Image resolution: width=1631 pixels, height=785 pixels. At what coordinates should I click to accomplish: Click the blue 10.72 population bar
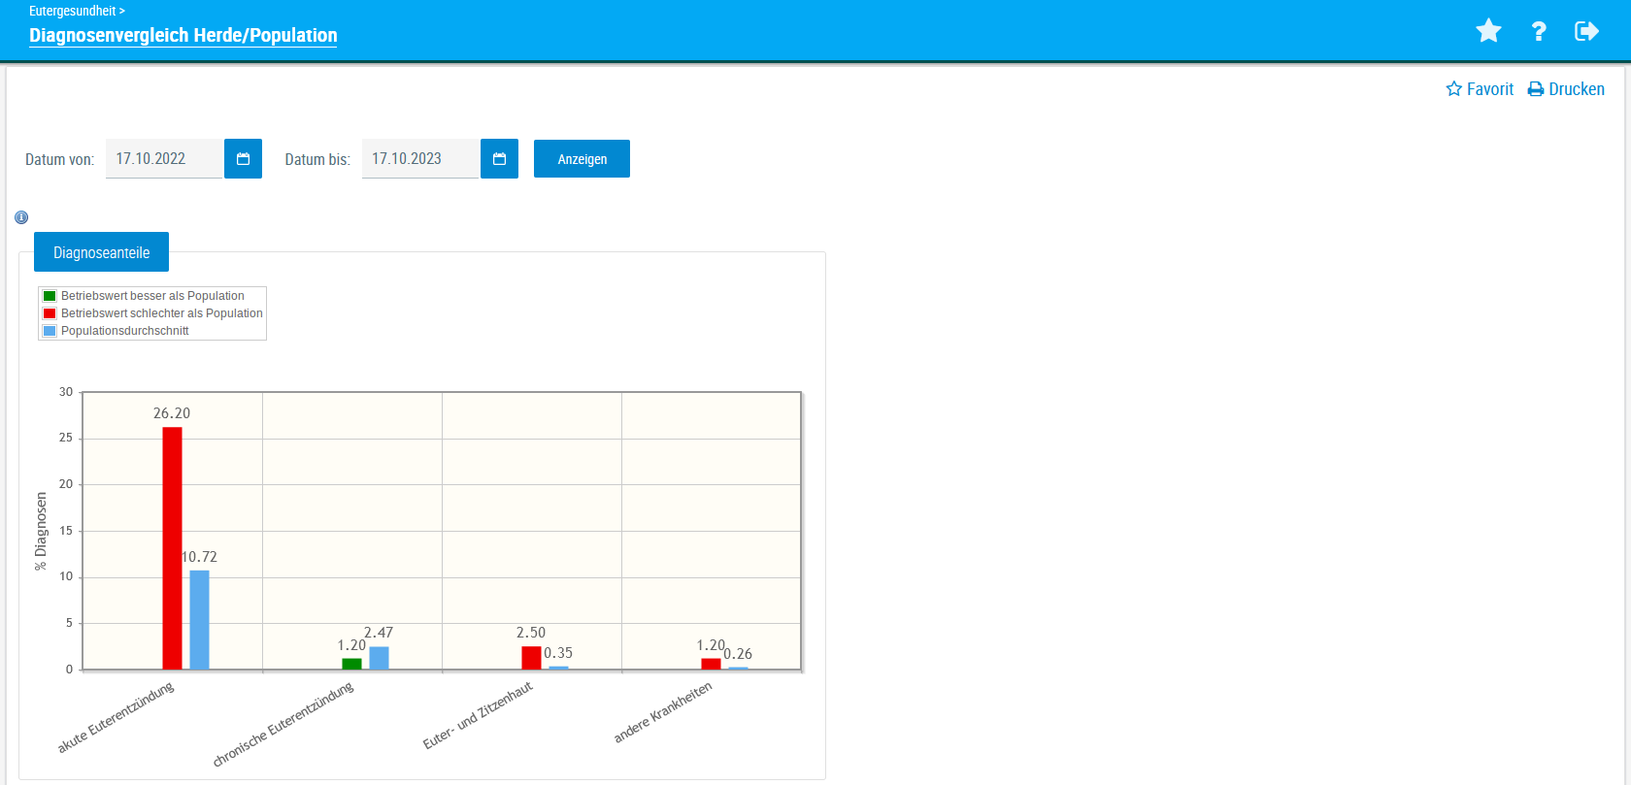tap(199, 620)
